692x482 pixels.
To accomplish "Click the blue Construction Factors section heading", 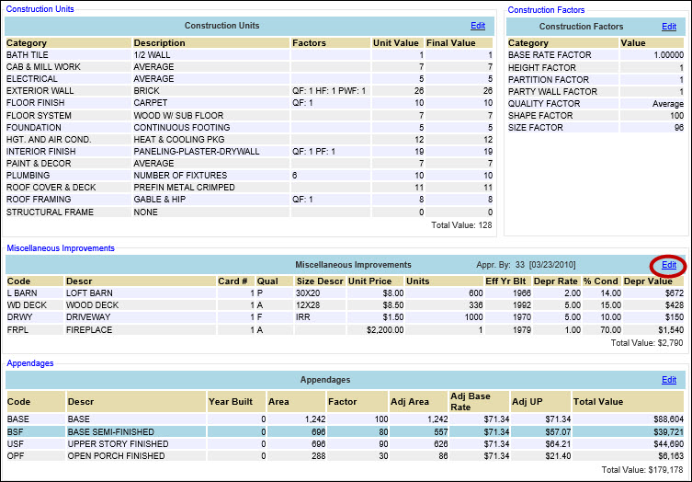I will 545,9.
